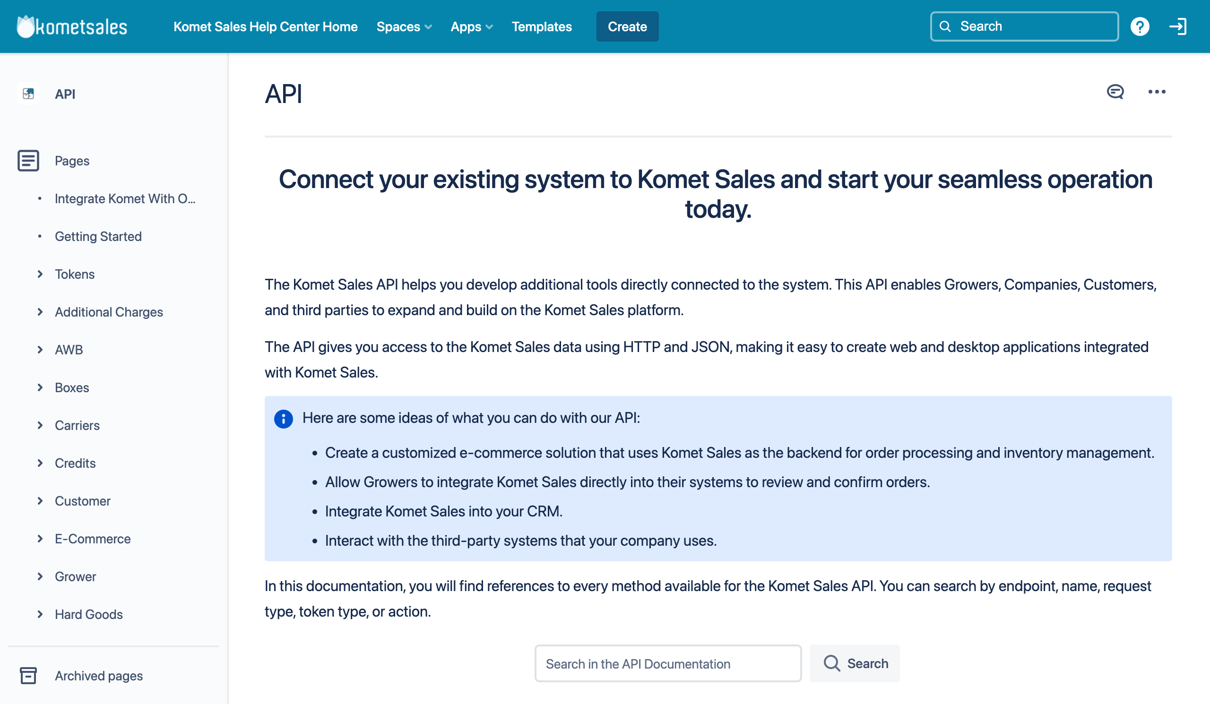This screenshot has width=1210, height=704.
Task: Expand the Carriers tree node
Action: click(40, 425)
